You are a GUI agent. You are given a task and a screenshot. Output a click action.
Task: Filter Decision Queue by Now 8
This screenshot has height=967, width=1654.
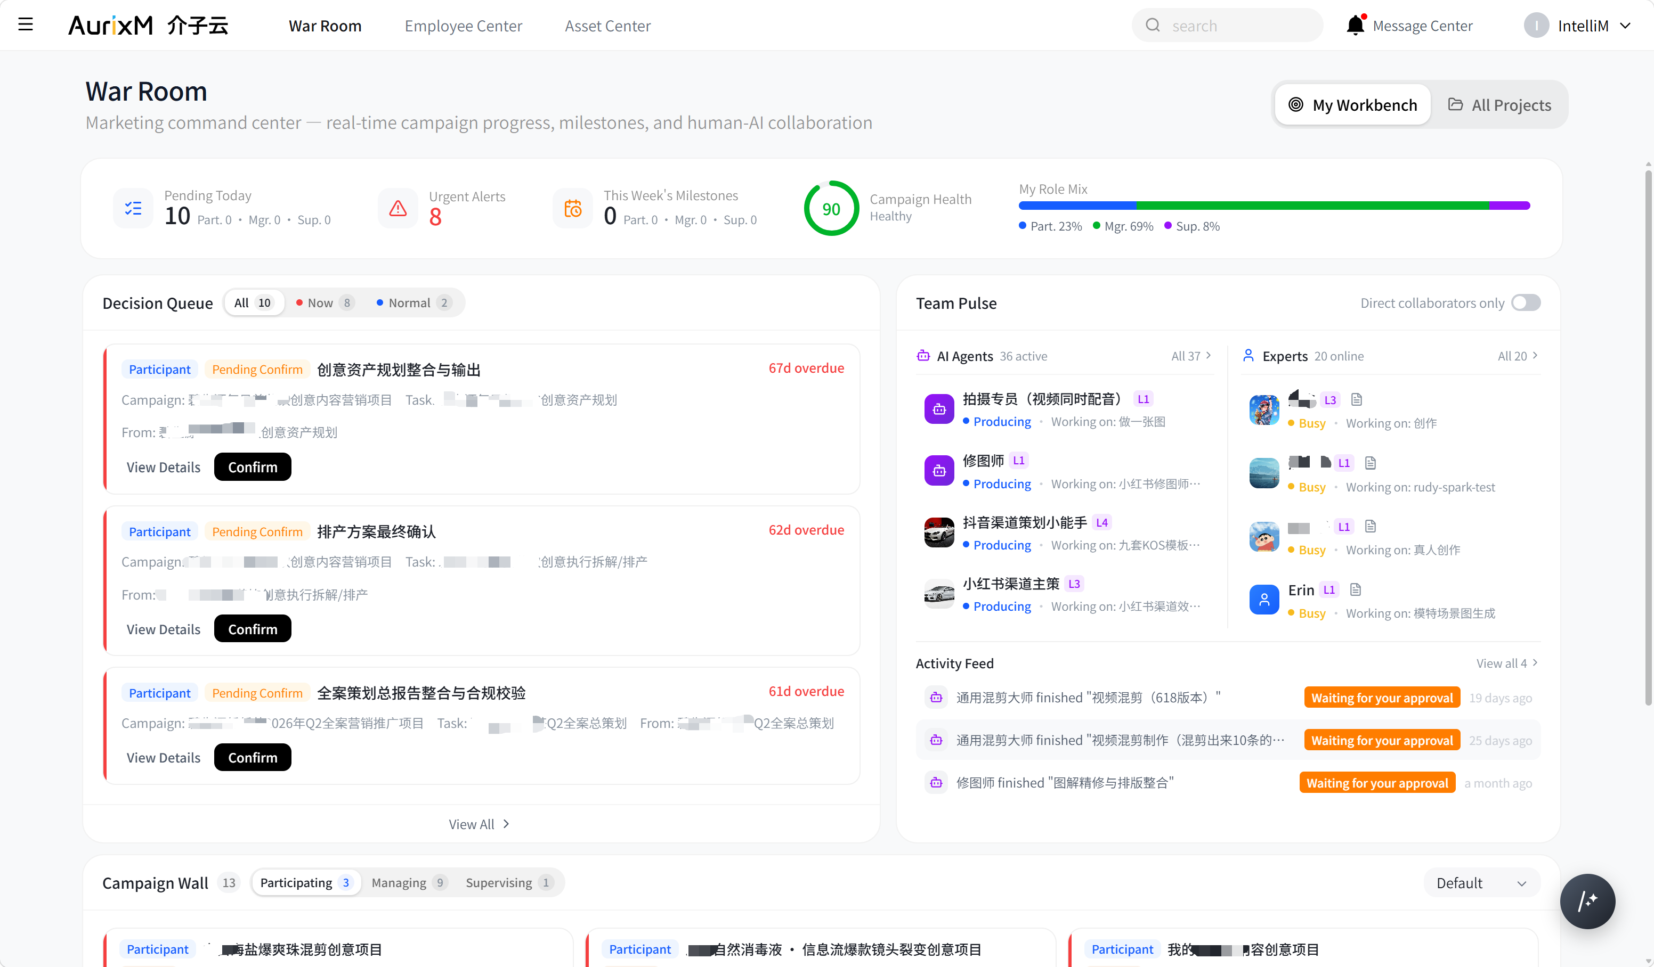[x=325, y=302]
